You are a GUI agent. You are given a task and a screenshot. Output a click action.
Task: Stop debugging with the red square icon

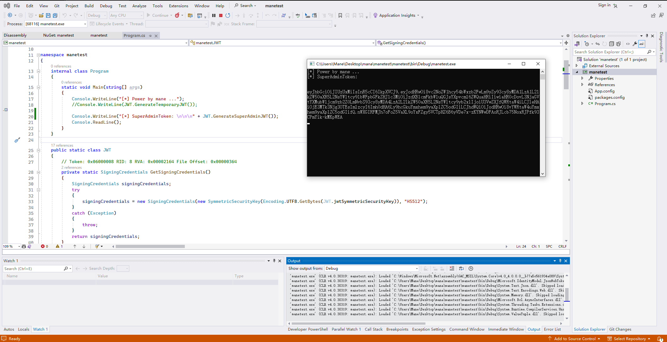tap(221, 15)
